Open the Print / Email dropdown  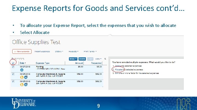pos(90,51)
